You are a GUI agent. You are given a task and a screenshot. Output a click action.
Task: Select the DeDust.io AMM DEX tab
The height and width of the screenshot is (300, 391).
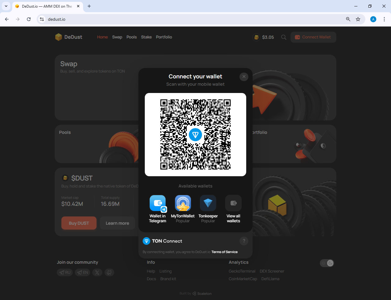(47, 6)
